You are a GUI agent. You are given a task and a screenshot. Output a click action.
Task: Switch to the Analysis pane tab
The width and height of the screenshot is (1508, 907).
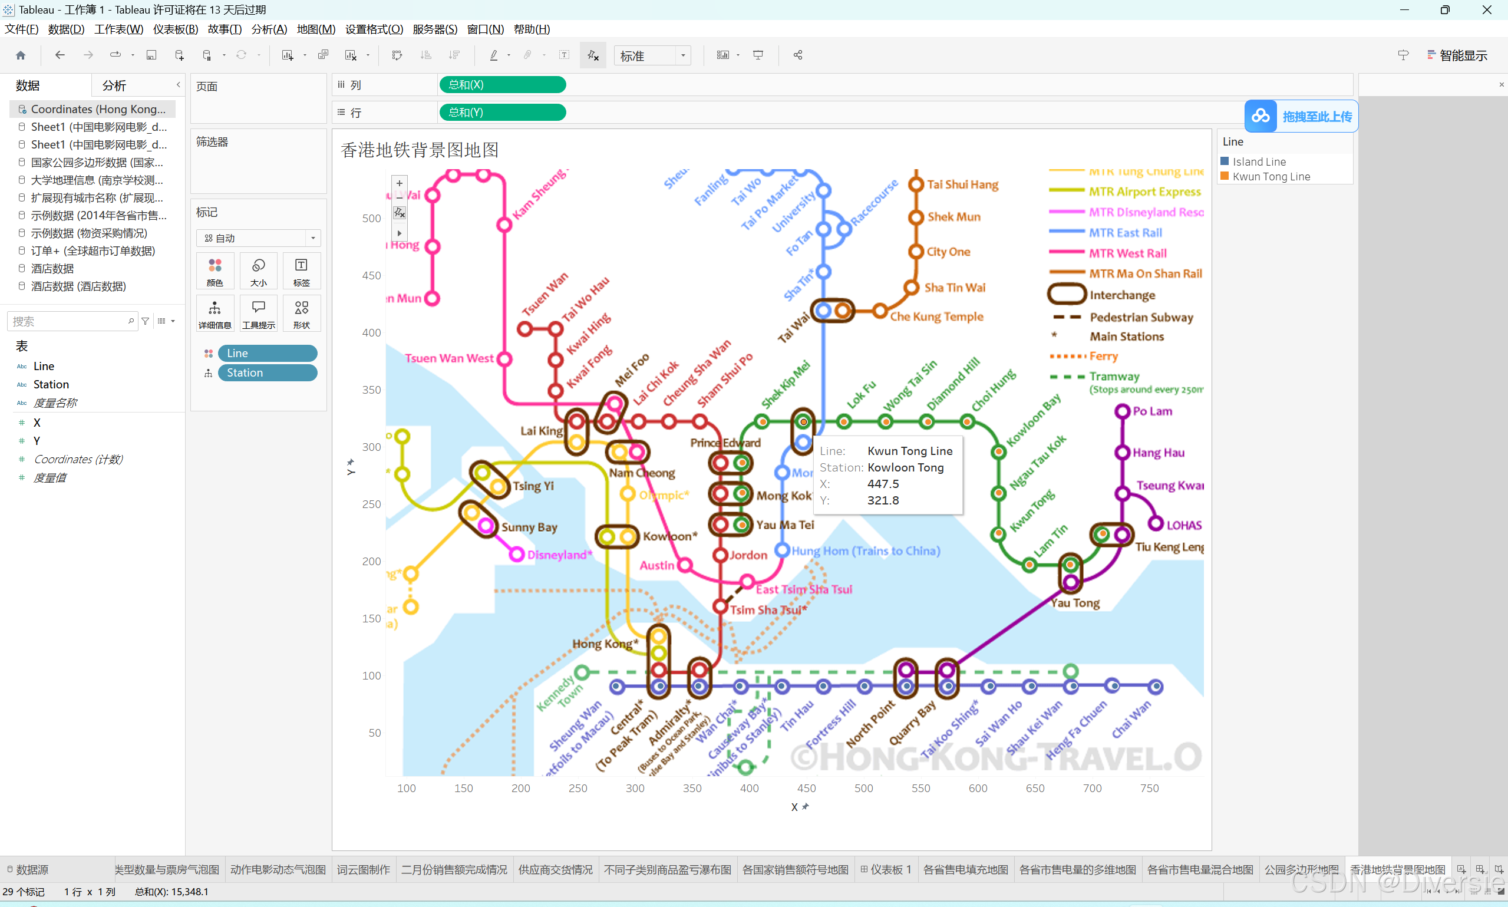tap(114, 85)
